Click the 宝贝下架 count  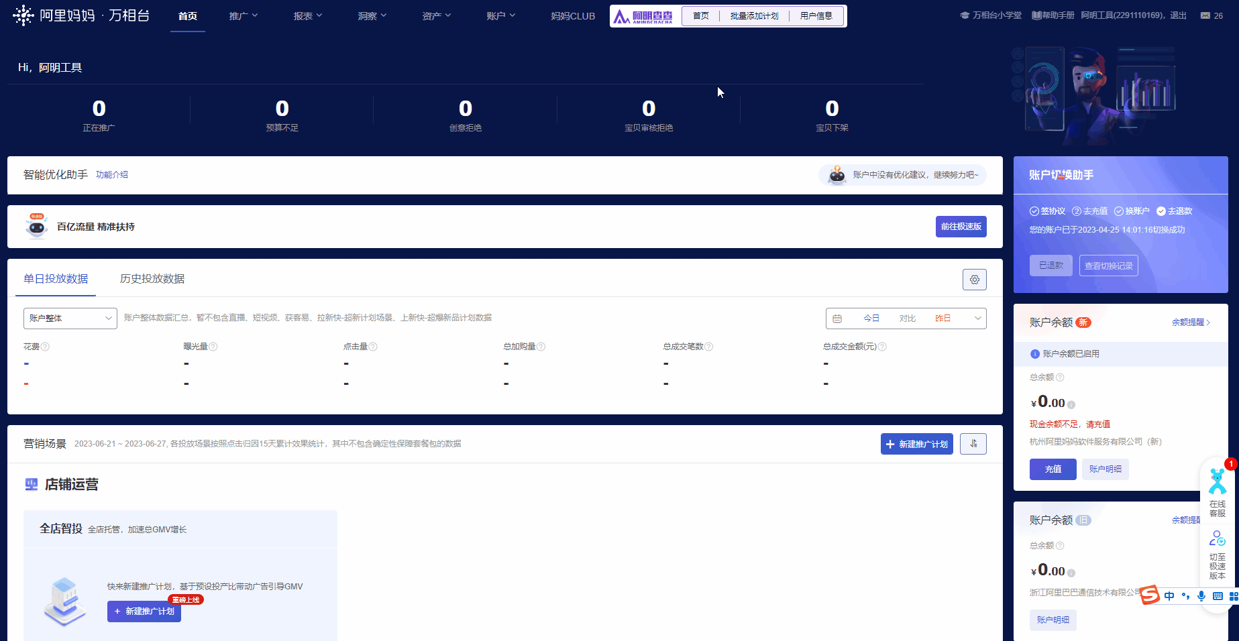coord(832,109)
